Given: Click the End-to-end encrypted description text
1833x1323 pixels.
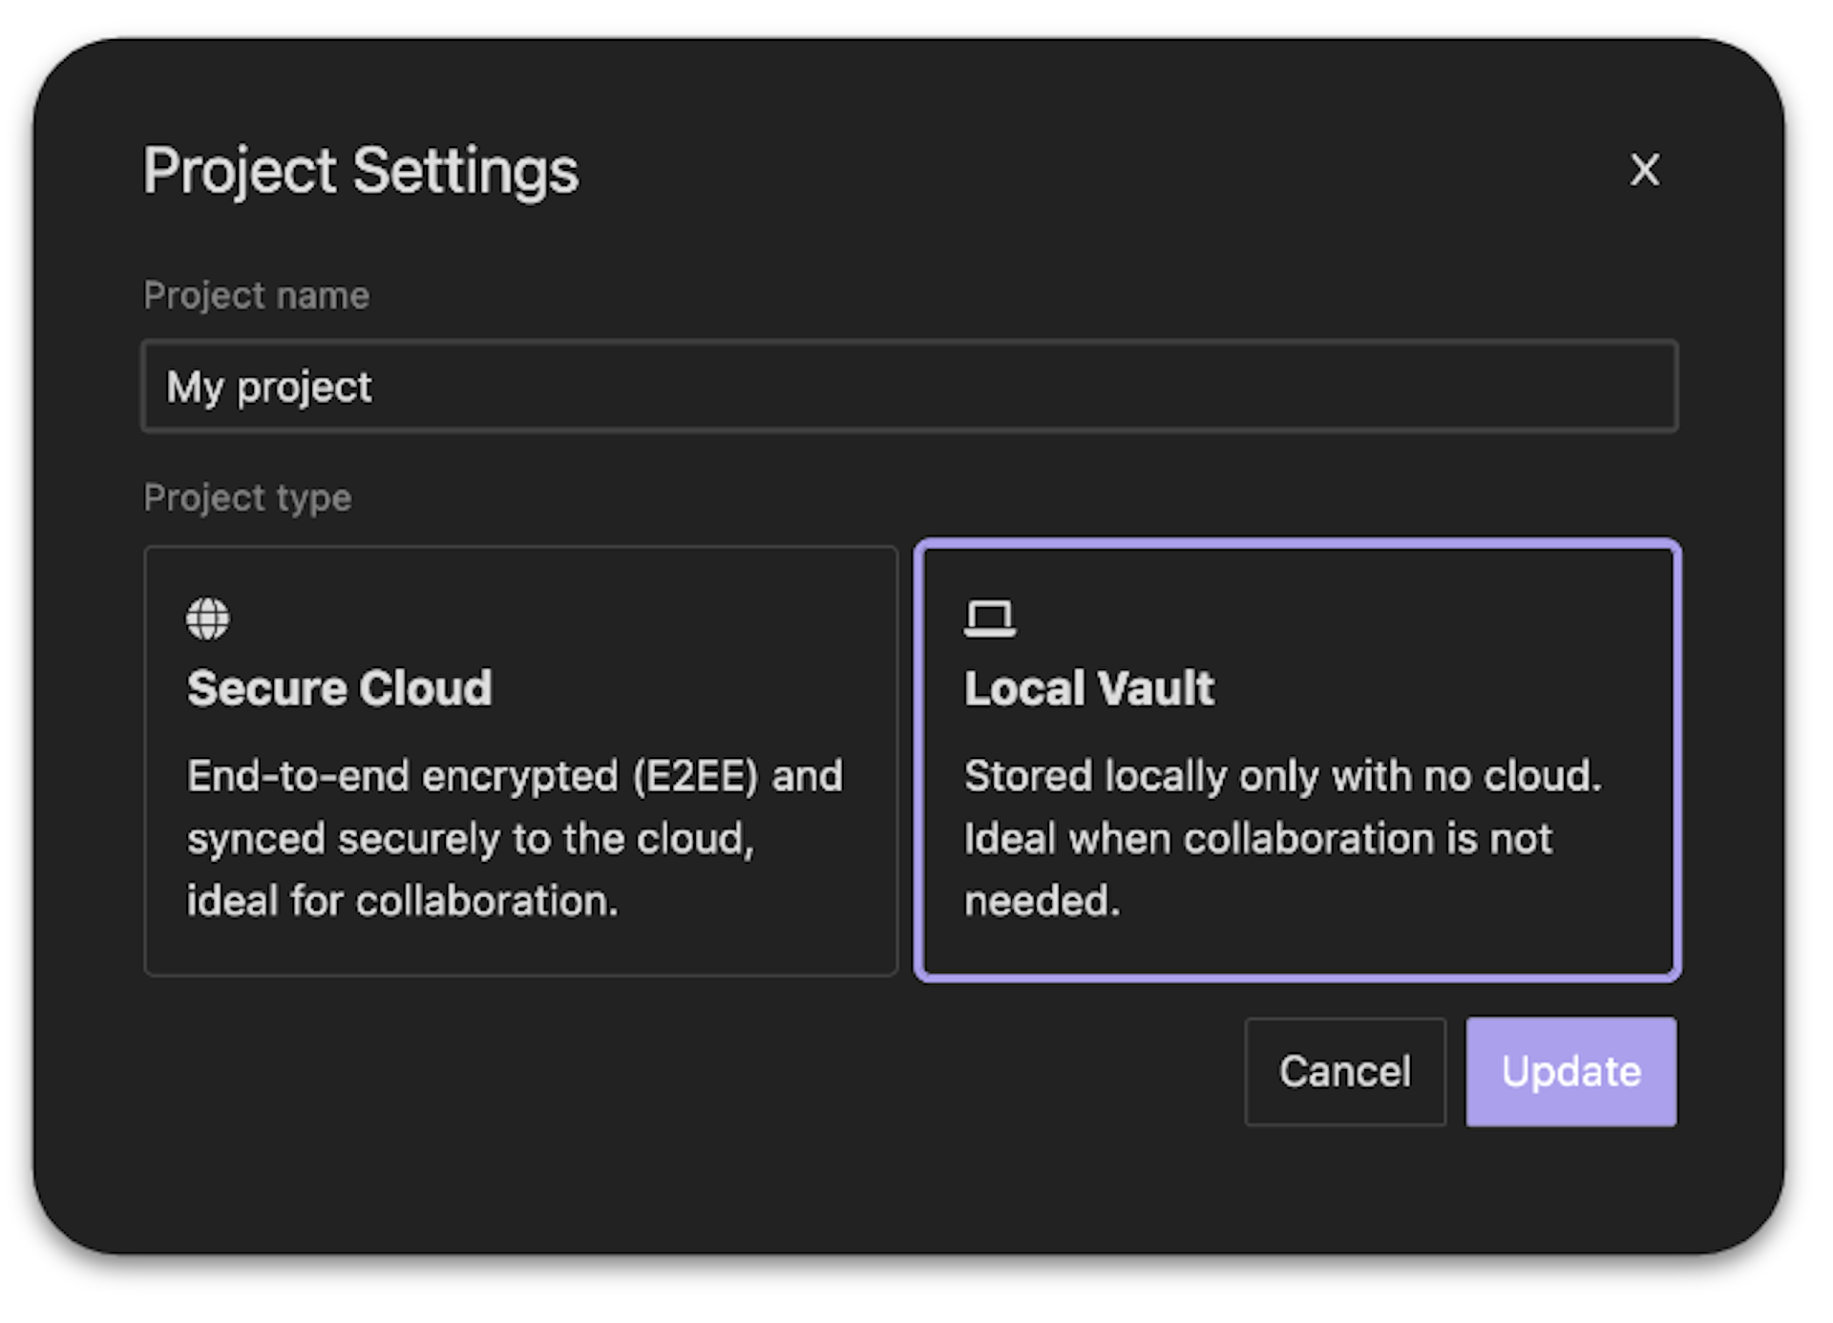Looking at the screenshot, I should pos(515,776).
